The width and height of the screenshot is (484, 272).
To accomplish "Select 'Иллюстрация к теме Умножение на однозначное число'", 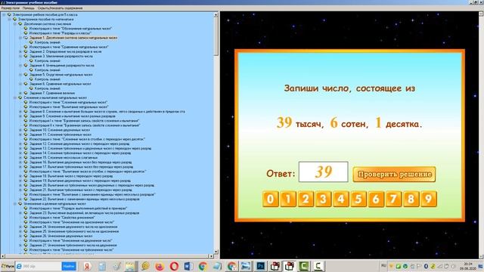I will [x=72, y=222].
